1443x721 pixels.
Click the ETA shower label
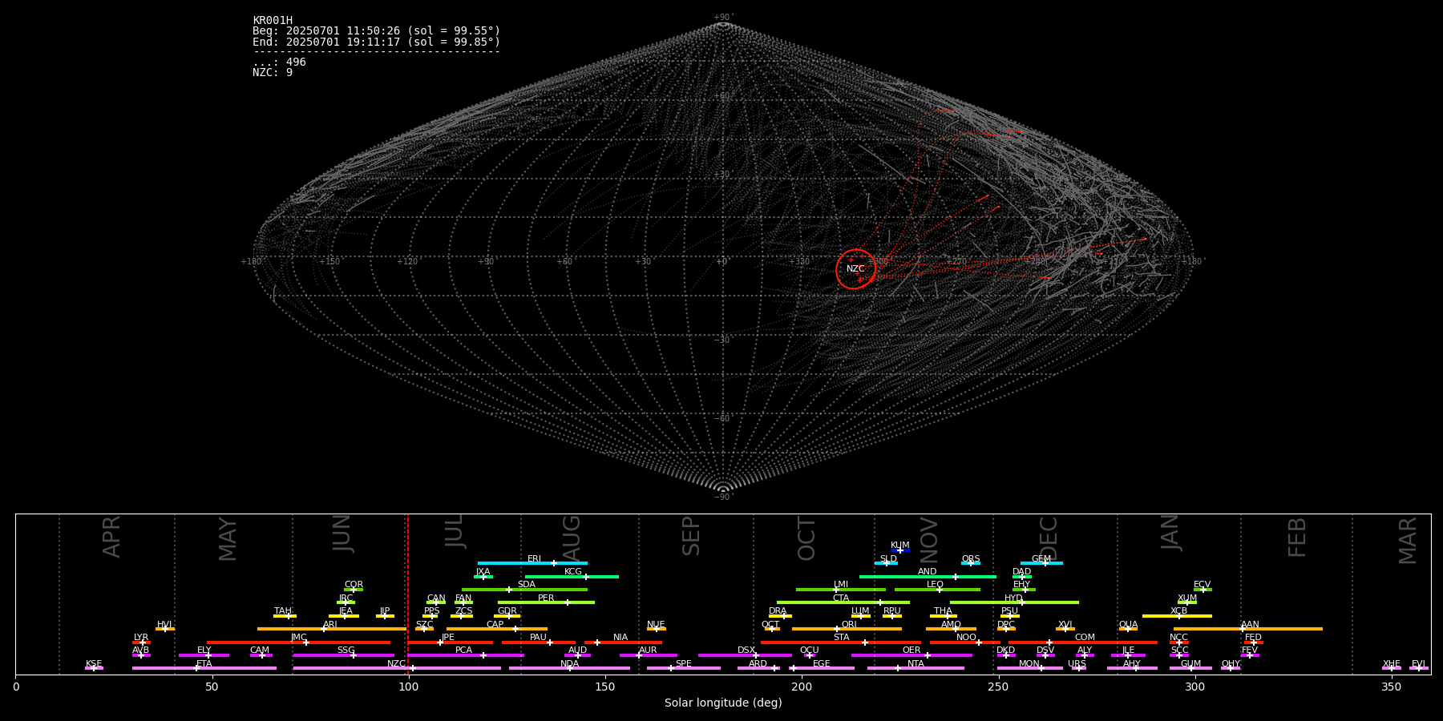pos(204,664)
